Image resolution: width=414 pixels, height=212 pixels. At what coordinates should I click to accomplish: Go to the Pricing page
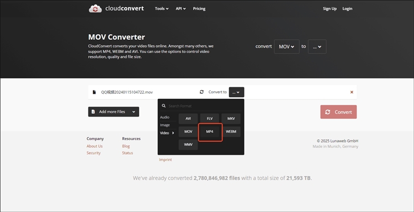point(199,9)
